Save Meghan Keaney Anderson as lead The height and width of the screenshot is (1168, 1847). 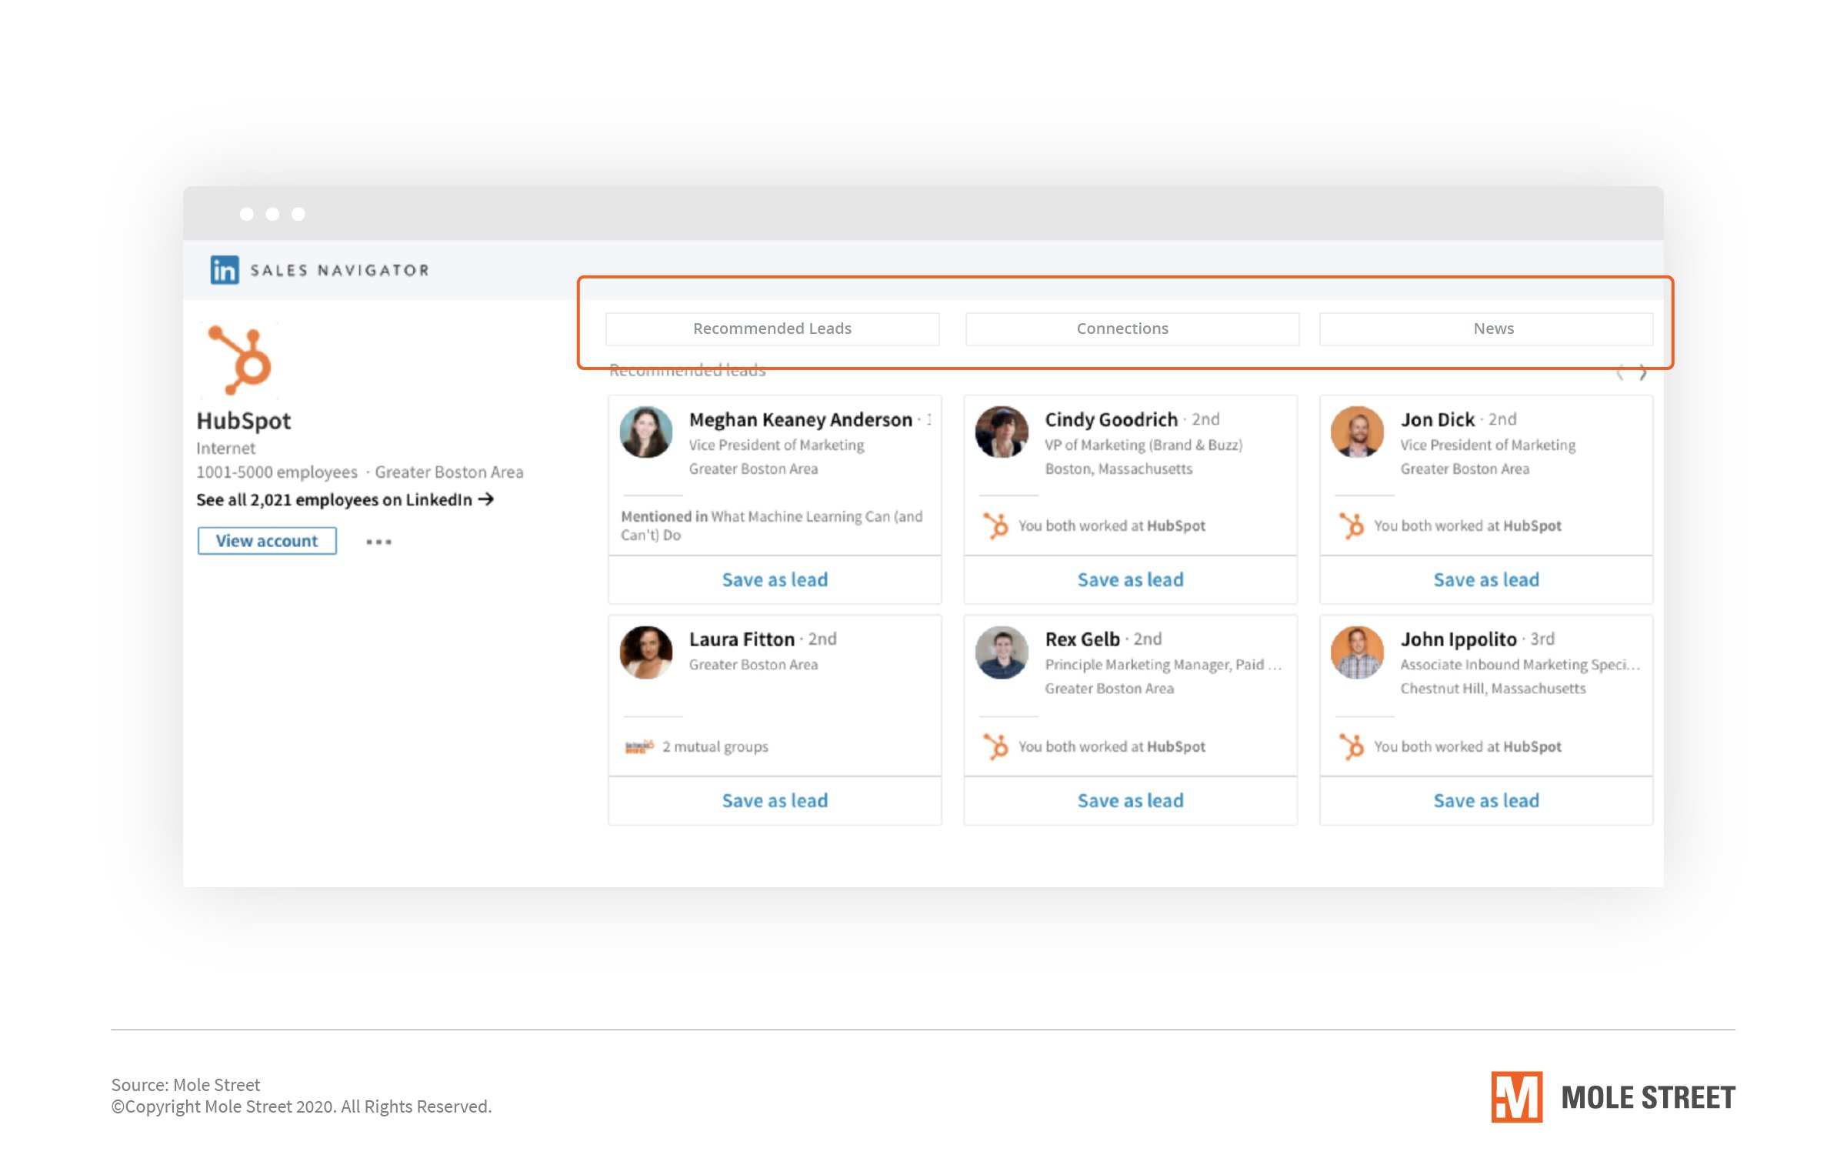pos(775,579)
